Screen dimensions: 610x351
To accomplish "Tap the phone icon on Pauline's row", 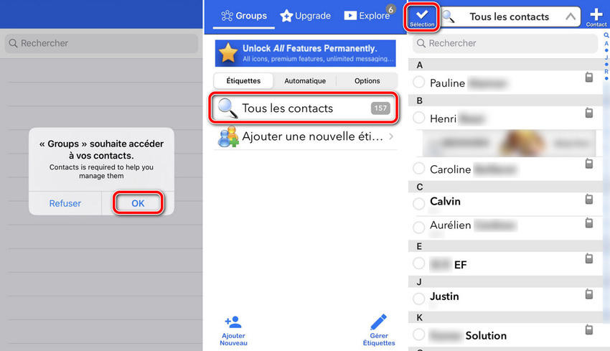I will [589, 77].
